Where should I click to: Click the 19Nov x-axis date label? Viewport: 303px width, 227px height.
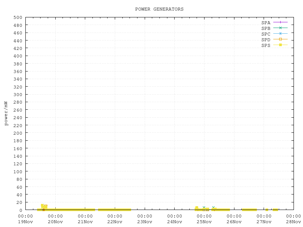(x=25, y=222)
